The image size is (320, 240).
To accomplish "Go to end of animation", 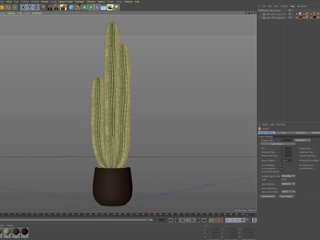I will coord(204,220).
